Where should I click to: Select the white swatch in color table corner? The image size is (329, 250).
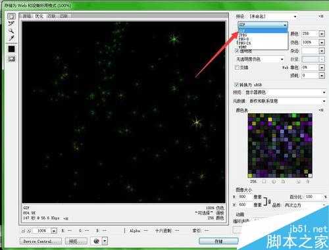click(310, 176)
